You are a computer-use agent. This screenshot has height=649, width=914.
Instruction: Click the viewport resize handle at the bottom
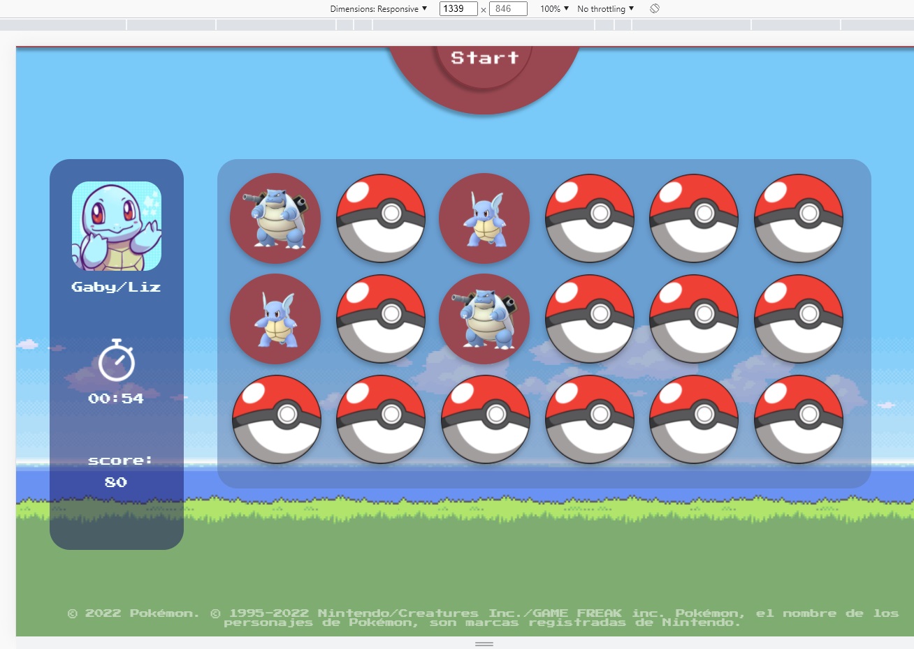(x=484, y=643)
